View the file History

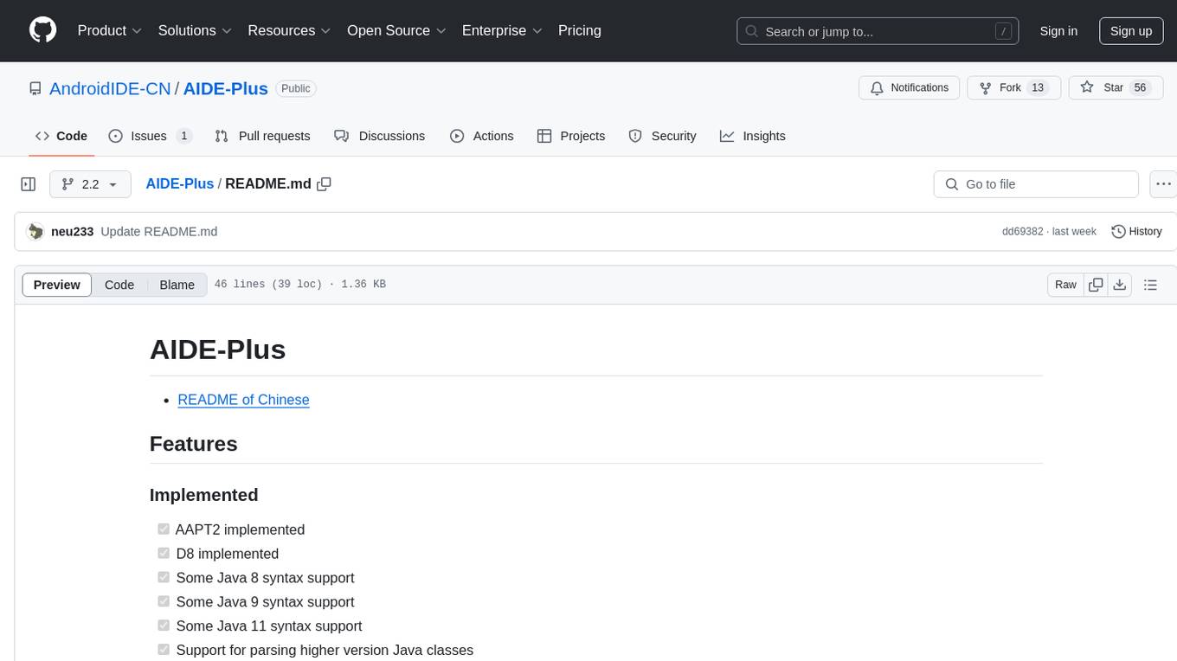click(x=1136, y=231)
